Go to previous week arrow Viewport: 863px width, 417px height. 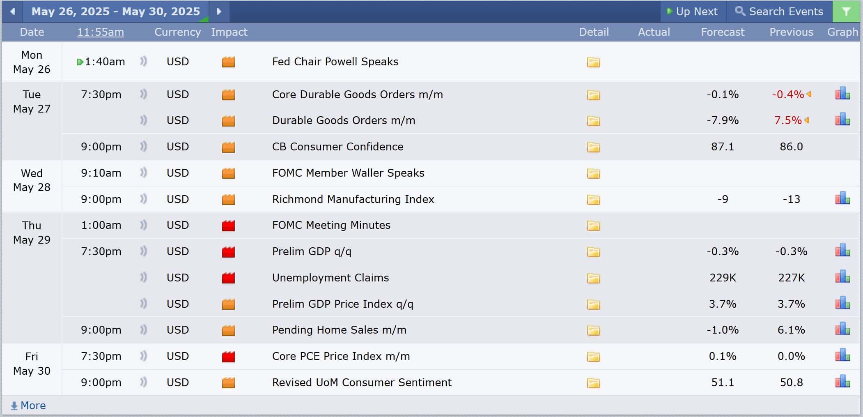coord(13,12)
